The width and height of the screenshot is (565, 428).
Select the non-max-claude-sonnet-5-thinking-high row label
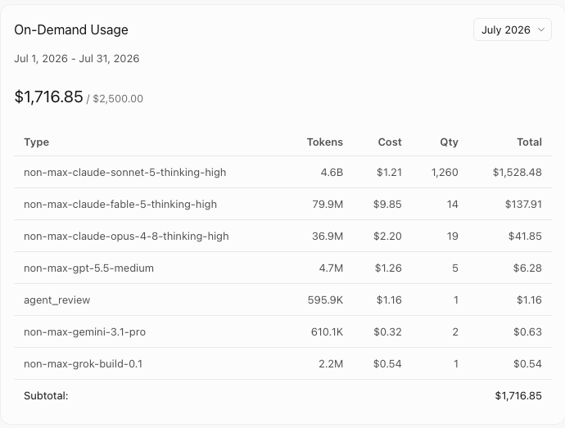click(x=125, y=172)
